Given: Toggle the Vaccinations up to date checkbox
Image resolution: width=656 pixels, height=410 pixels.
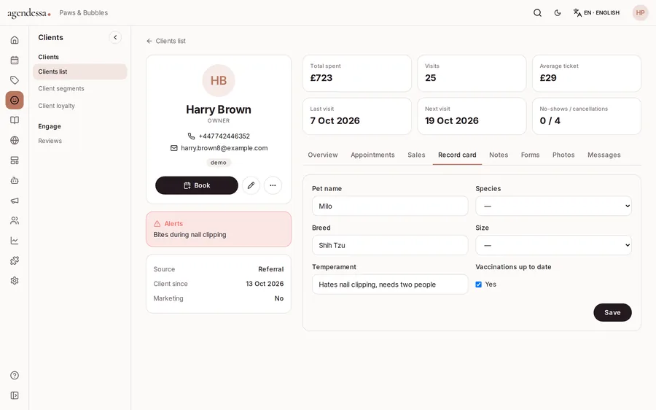Looking at the screenshot, I should click(x=479, y=285).
